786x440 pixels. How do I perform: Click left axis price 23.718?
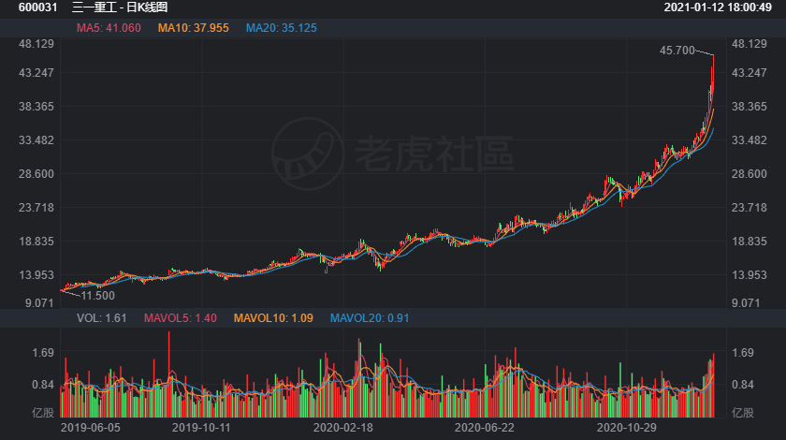pos(36,207)
